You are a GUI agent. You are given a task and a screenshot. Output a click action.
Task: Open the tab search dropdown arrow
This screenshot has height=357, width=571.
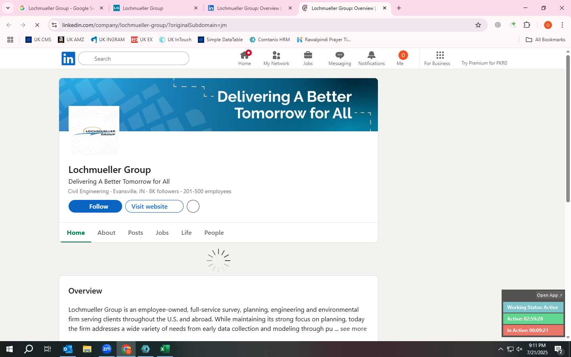point(8,8)
